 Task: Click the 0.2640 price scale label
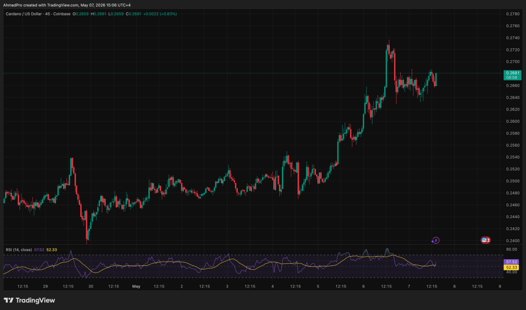513,98
